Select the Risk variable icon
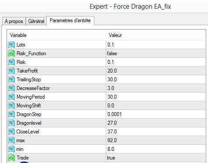 [x=11, y=62]
